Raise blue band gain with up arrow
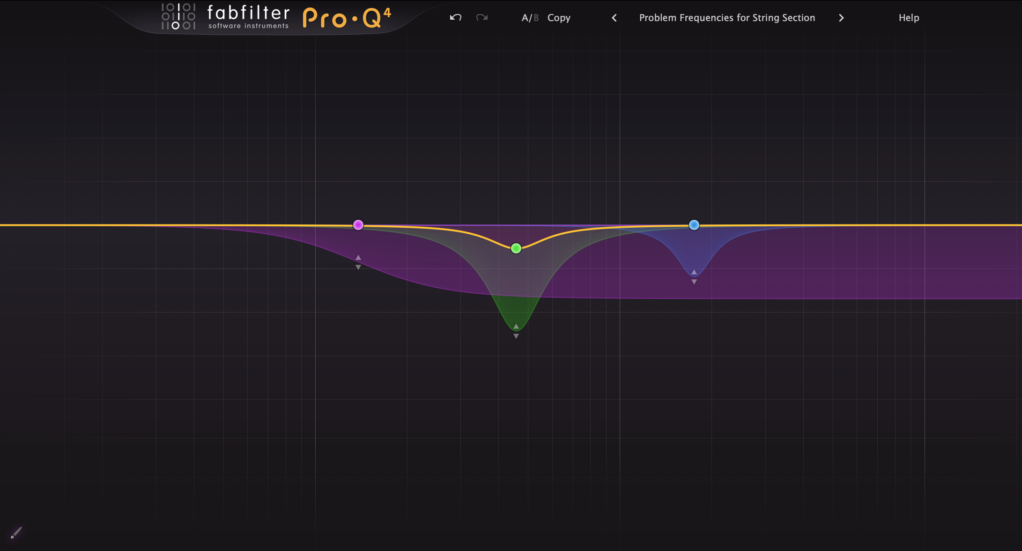The width and height of the screenshot is (1022, 551). [x=694, y=271]
